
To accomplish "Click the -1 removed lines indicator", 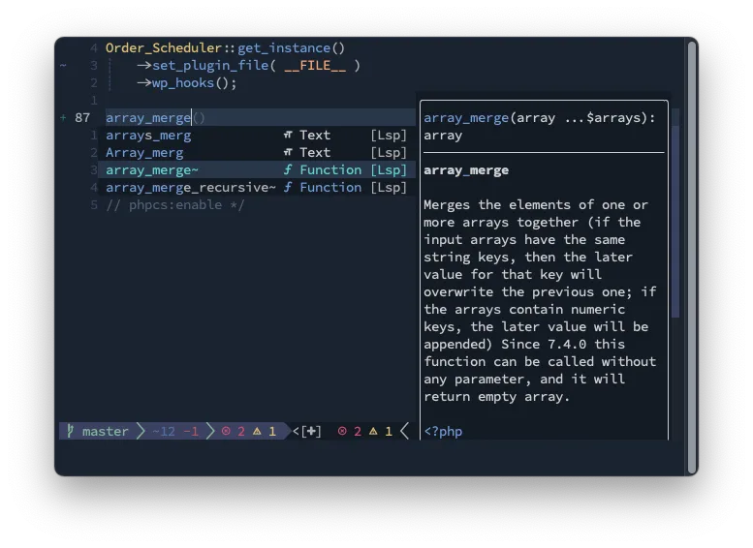I will pos(191,432).
